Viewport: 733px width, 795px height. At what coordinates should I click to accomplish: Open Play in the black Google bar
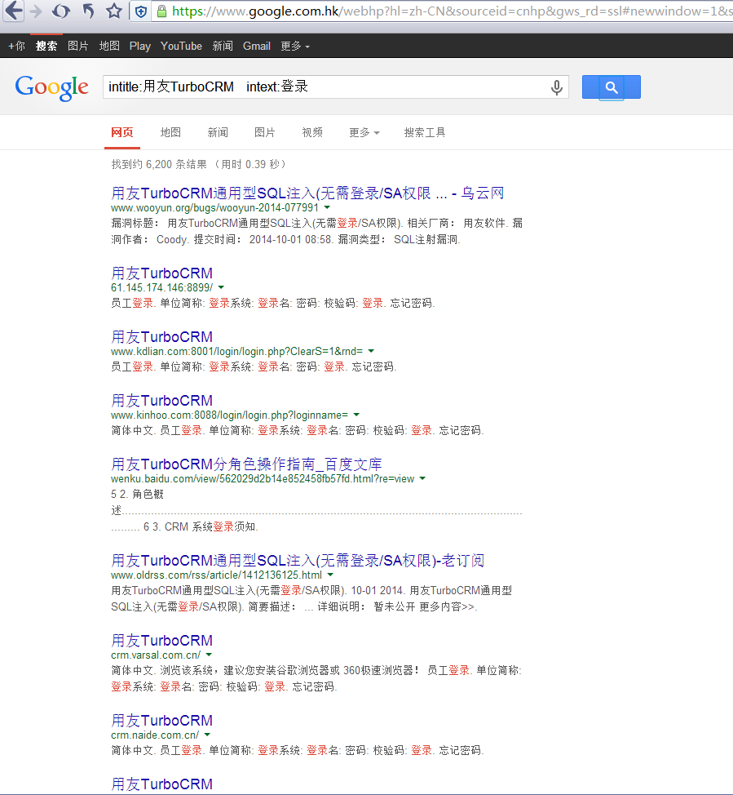click(139, 47)
